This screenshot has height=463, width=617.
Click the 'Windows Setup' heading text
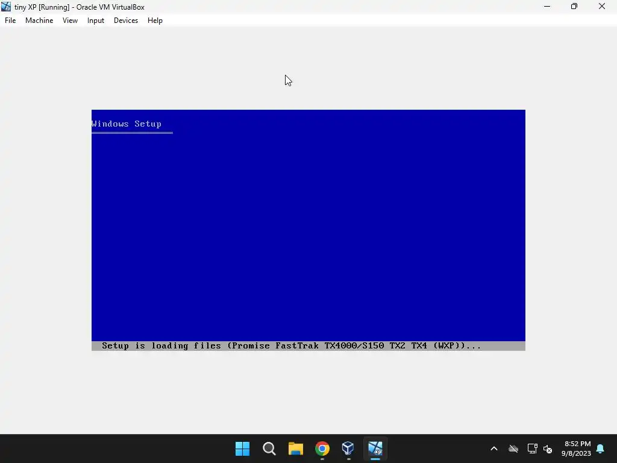[127, 124]
